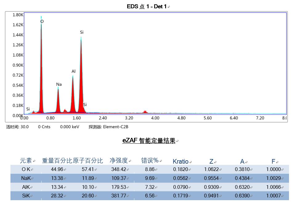Click Z value '0.9491'
This screenshot has width=293, height=206.
211,196
